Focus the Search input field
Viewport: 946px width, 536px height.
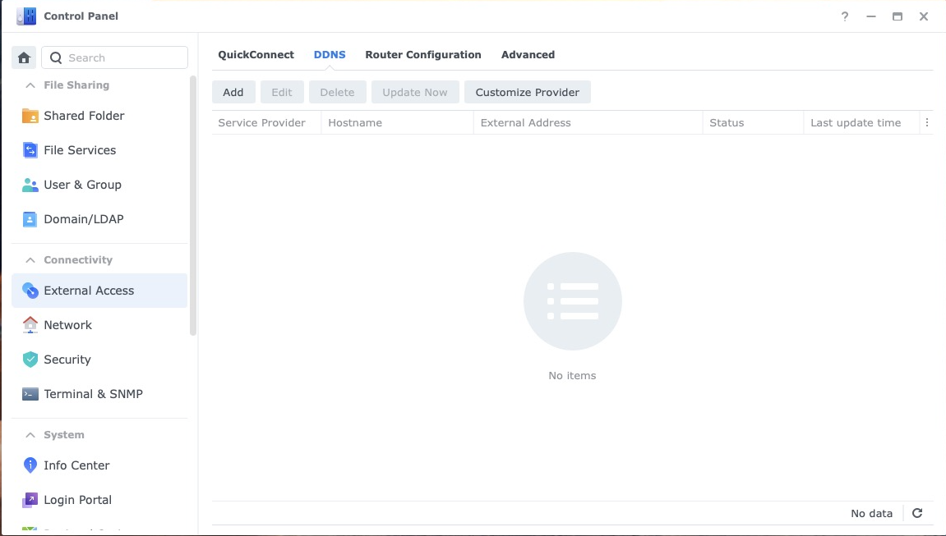click(x=114, y=57)
